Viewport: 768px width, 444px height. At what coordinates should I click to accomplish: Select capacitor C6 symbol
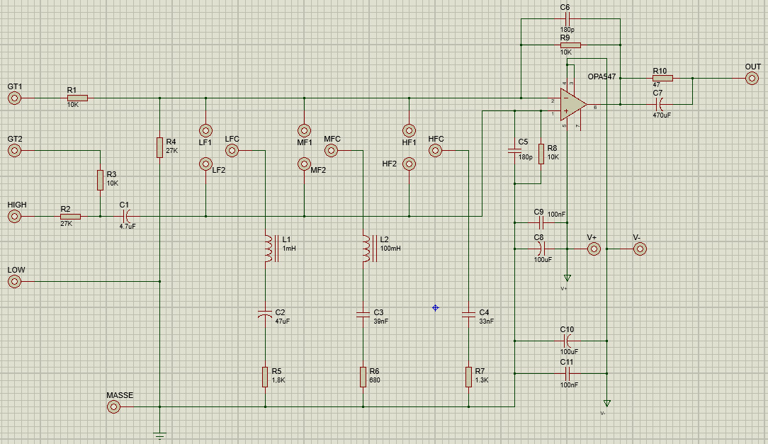567,19
